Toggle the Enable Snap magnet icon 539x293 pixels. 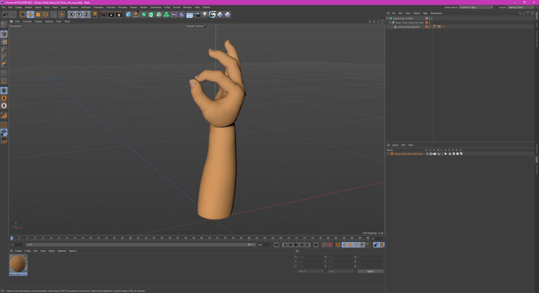click(4, 115)
